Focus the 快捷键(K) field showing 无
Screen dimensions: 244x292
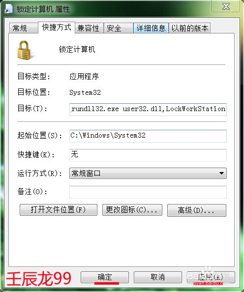pyautogui.click(x=148, y=155)
